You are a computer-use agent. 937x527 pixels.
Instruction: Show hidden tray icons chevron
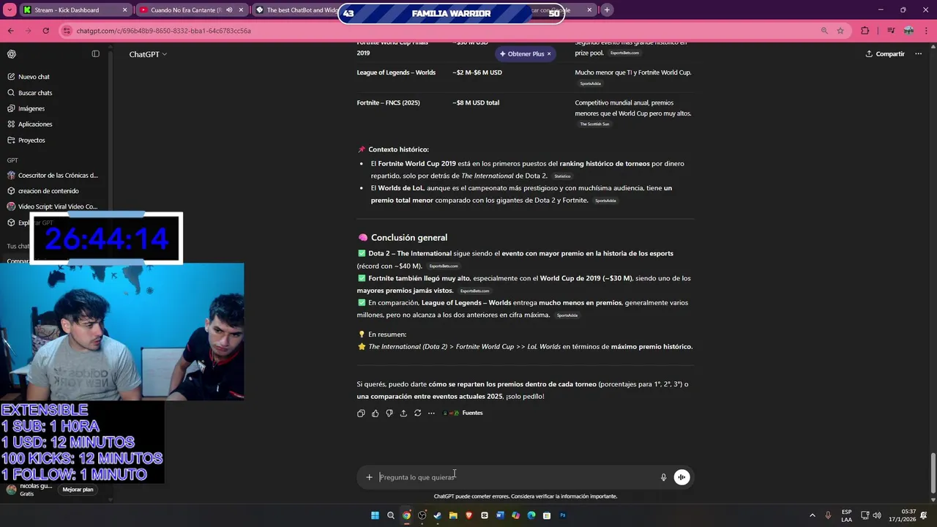813,515
